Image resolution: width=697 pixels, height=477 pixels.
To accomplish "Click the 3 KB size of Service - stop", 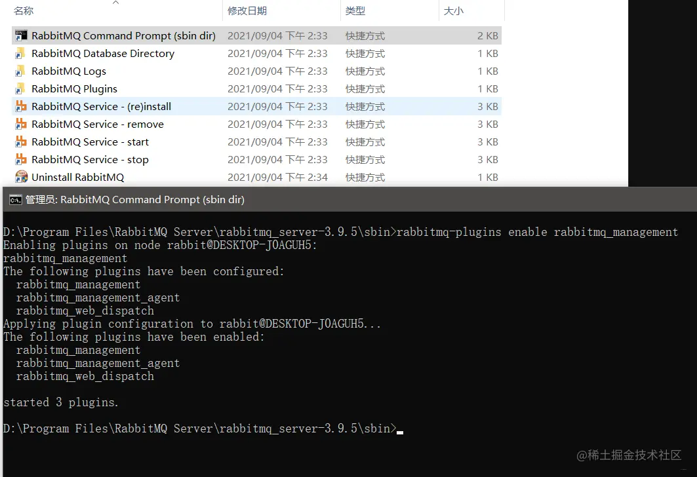I will pyautogui.click(x=488, y=159).
